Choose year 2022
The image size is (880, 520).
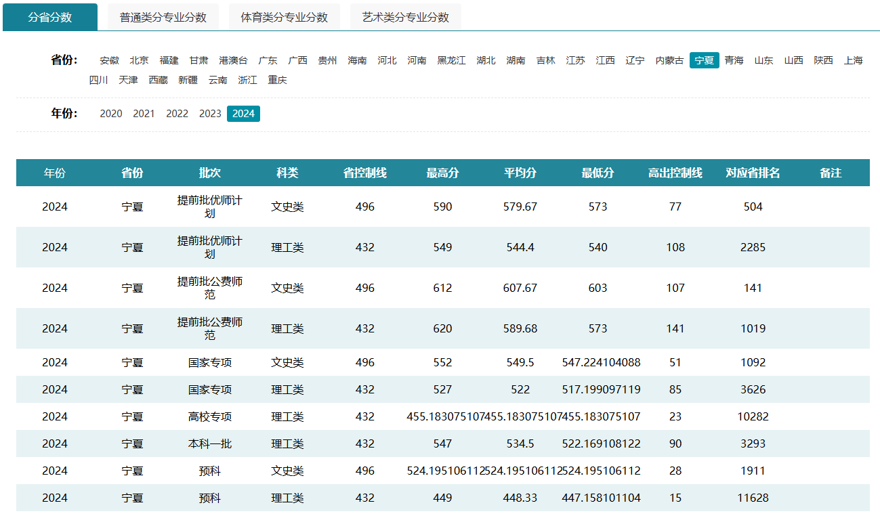tap(177, 114)
